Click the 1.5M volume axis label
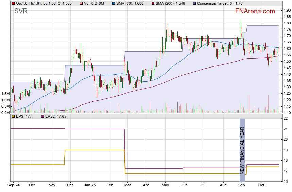 coord(5,94)
